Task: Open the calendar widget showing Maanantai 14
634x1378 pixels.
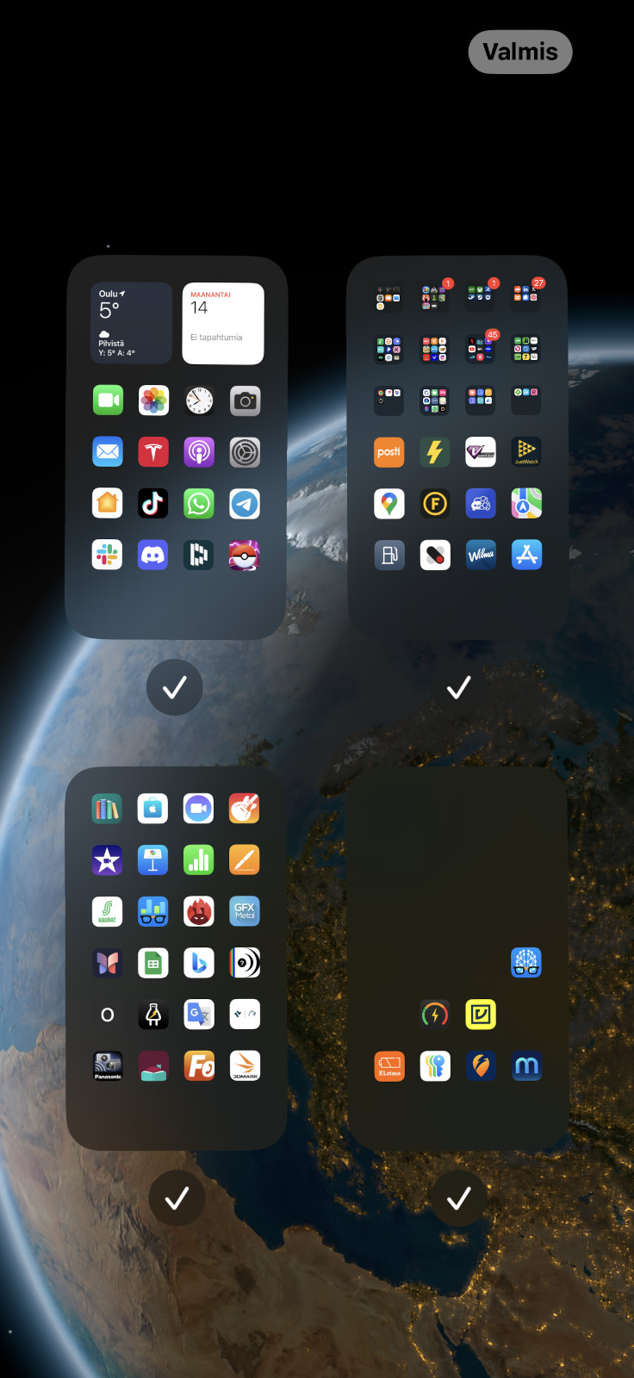Action: pyautogui.click(x=223, y=324)
